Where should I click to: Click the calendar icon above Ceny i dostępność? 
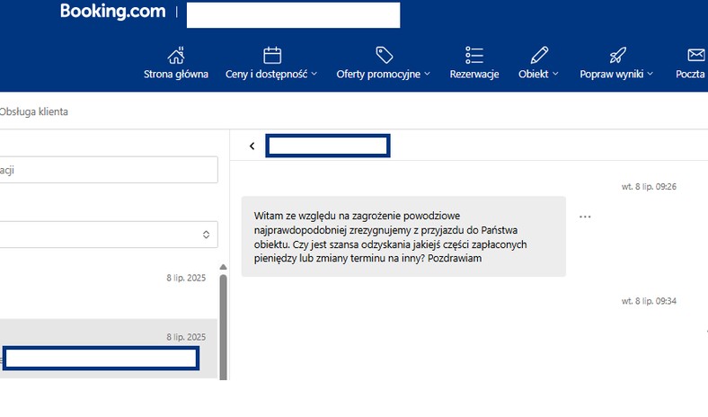(272, 56)
